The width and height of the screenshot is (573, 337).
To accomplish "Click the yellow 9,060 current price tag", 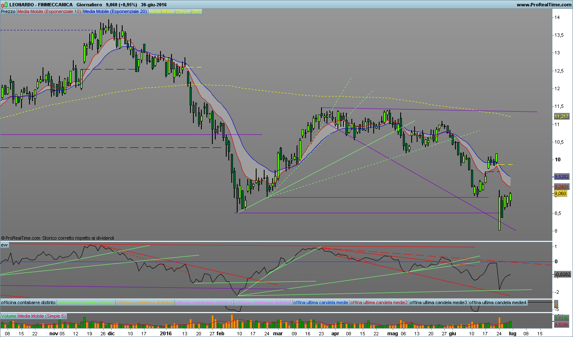I will coord(561,194).
